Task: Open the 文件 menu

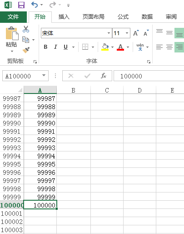Action: (13, 17)
